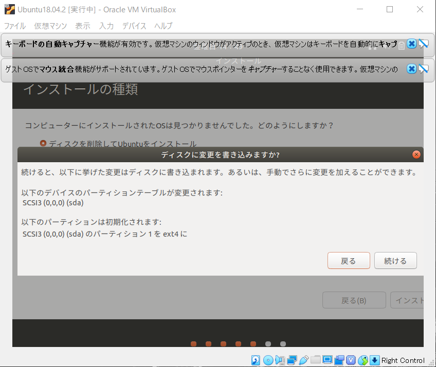Click the USB devices status icon

304,360
